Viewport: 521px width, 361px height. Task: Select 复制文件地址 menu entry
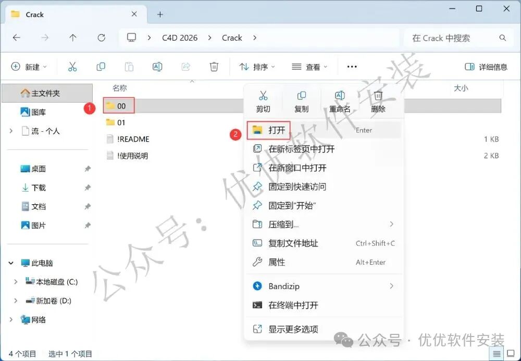pos(324,243)
